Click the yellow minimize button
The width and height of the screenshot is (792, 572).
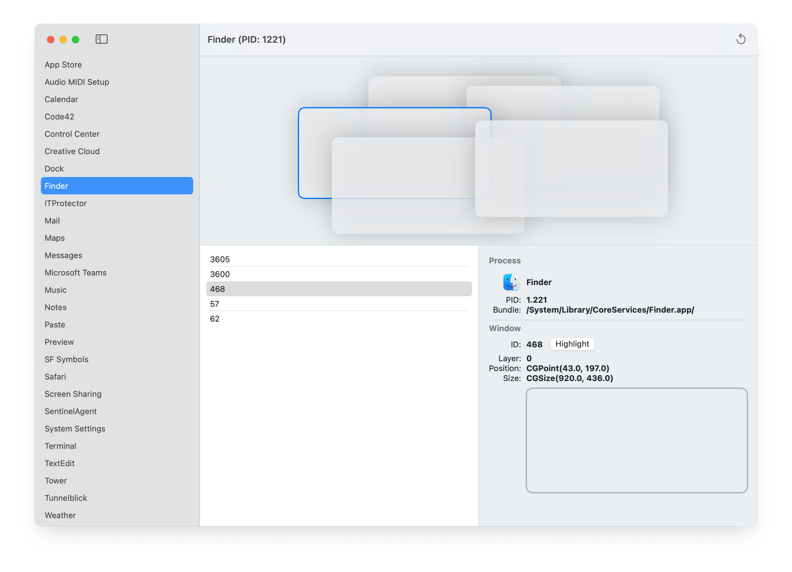(x=63, y=39)
